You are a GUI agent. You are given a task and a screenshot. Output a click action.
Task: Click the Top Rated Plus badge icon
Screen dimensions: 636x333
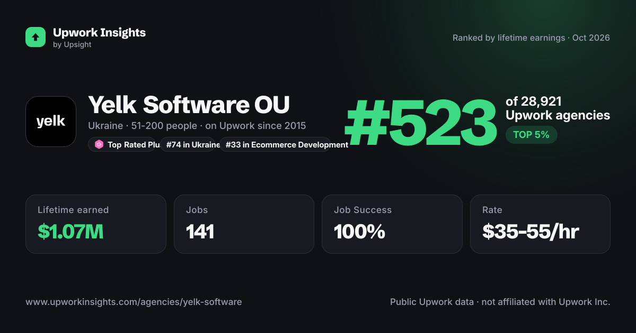(x=99, y=144)
